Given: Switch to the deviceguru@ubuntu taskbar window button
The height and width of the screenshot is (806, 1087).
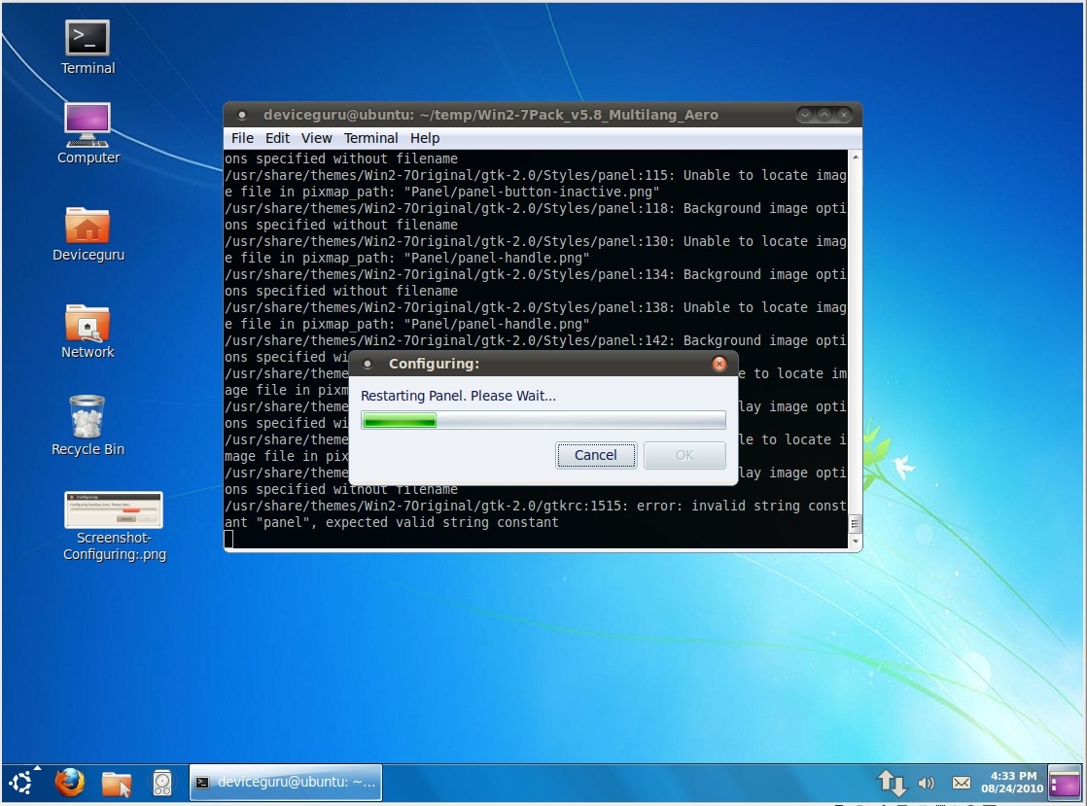Looking at the screenshot, I should click(x=286, y=783).
